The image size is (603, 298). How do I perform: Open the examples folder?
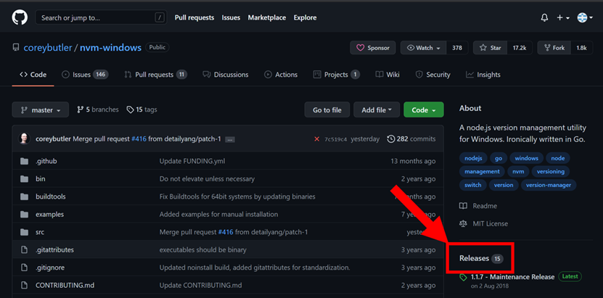[49, 215]
